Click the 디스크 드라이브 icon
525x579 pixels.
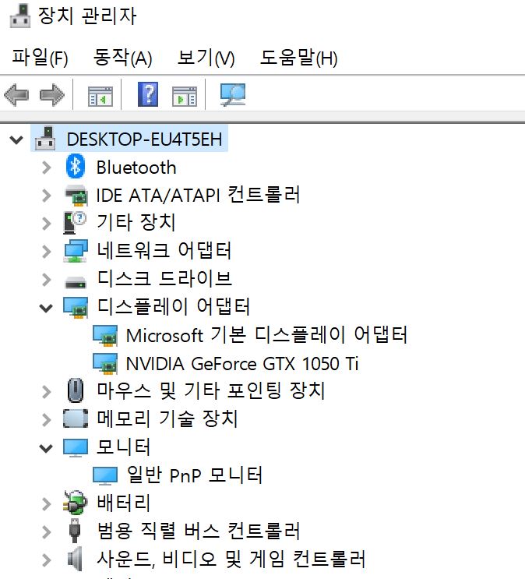[x=76, y=282]
